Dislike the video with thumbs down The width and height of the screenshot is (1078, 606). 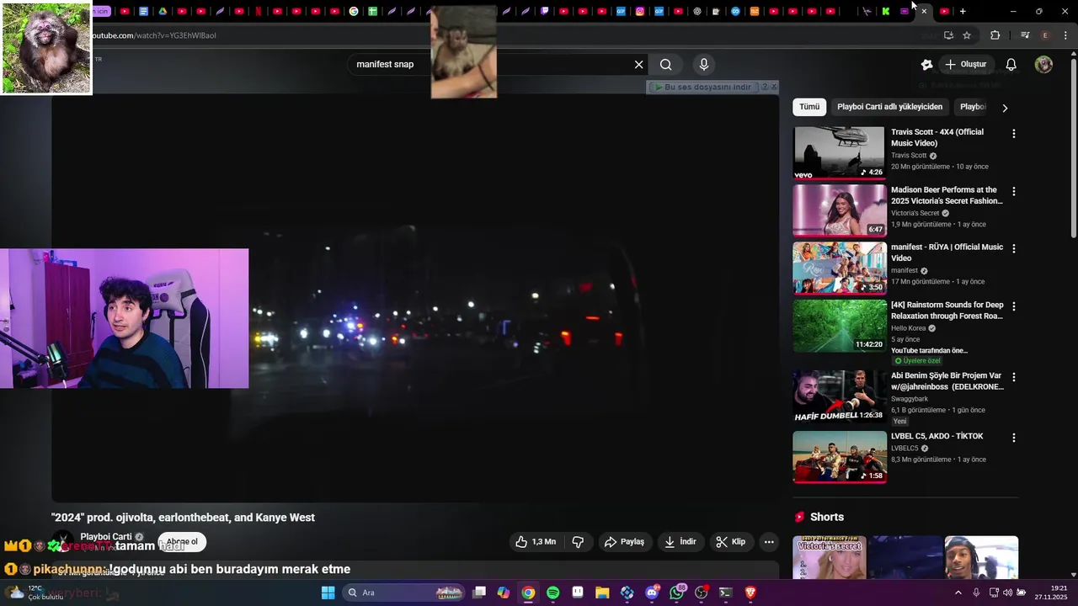pyautogui.click(x=578, y=542)
